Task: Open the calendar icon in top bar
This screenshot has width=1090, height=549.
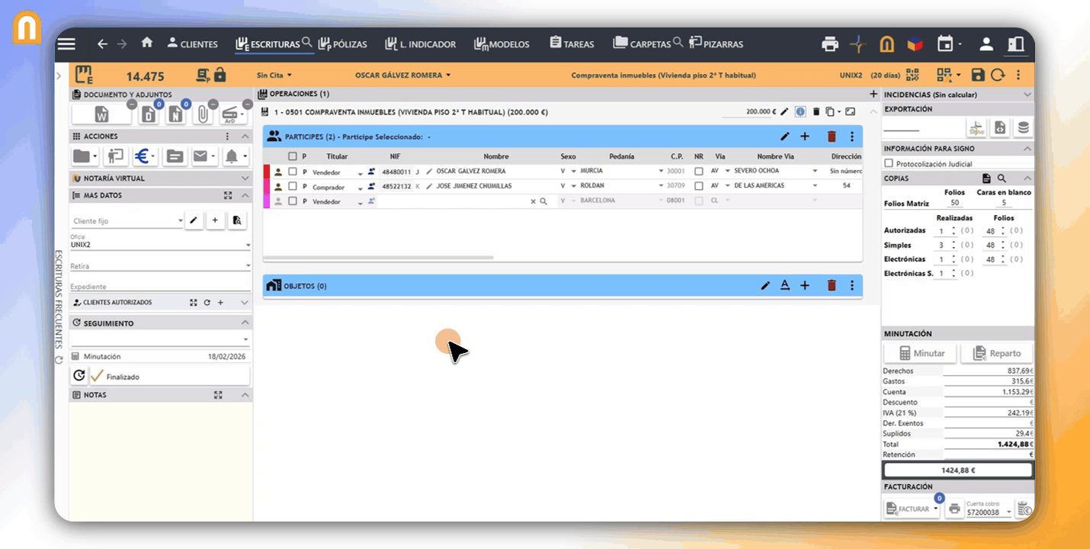Action: point(945,44)
